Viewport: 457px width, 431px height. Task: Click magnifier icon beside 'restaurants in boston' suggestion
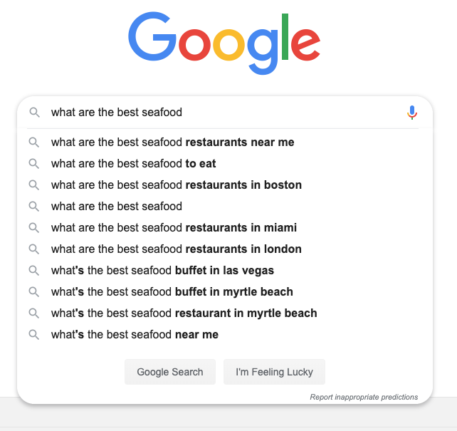tap(33, 185)
